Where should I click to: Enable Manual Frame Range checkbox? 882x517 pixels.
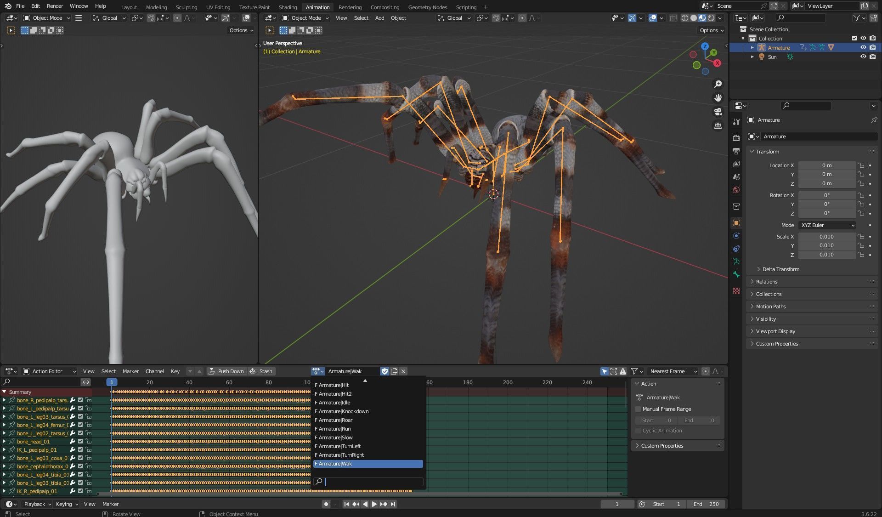(x=638, y=409)
